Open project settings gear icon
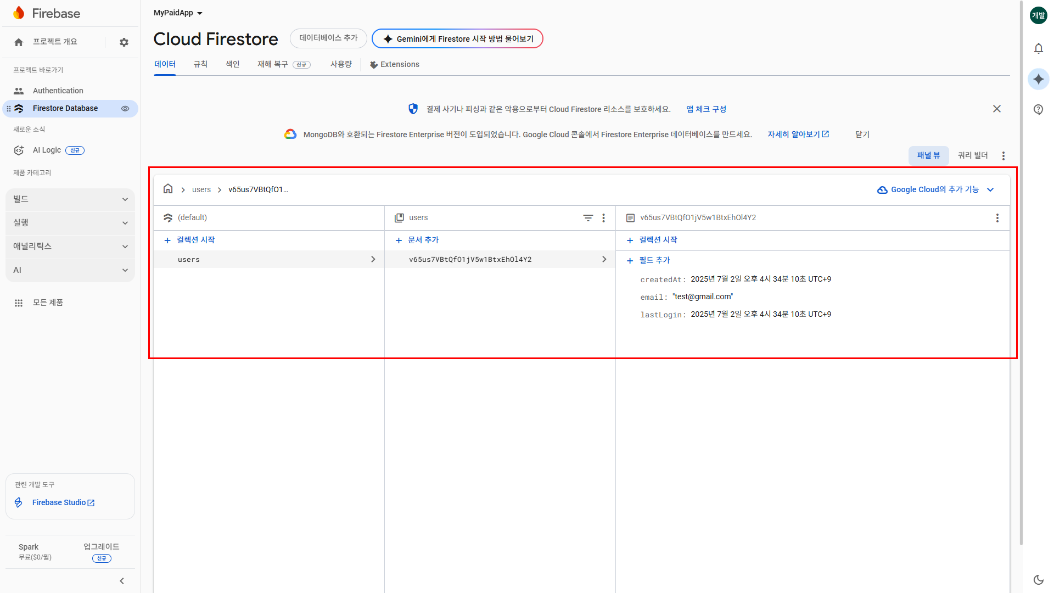The width and height of the screenshot is (1054, 593). pos(124,42)
